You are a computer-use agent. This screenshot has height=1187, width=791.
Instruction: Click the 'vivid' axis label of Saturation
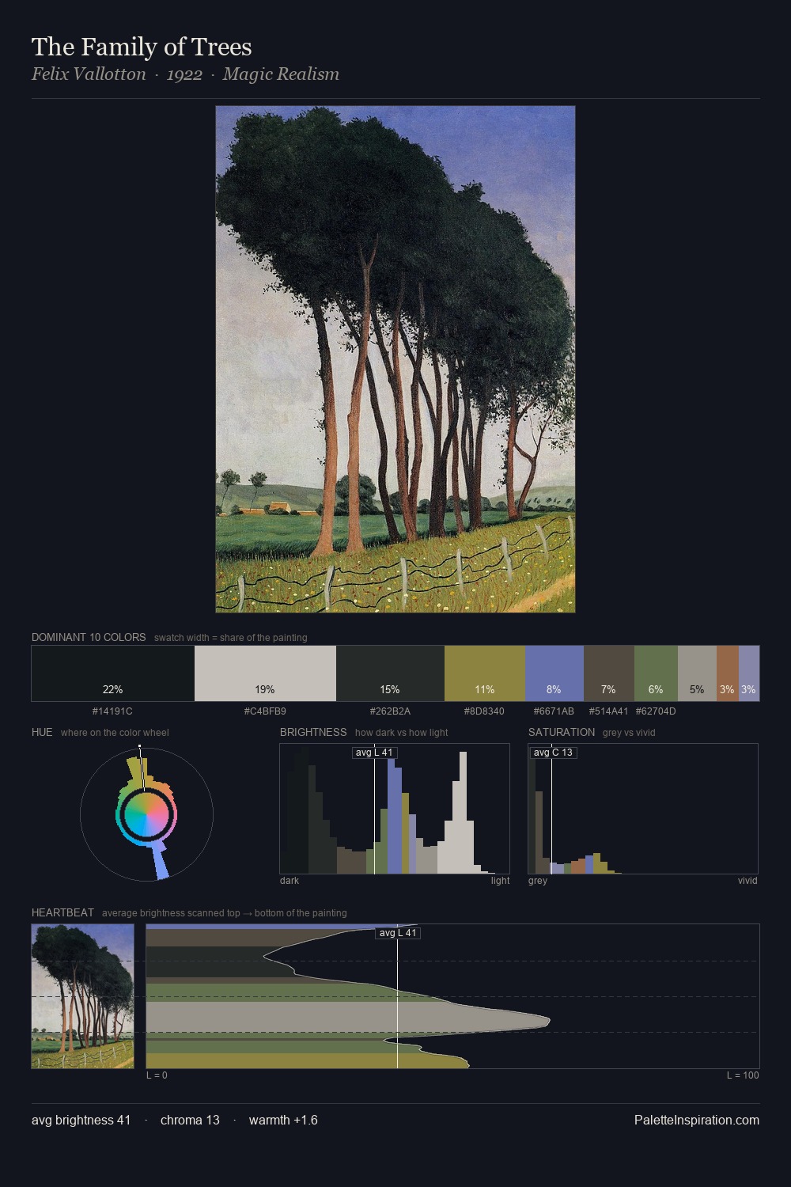pyautogui.click(x=747, y=881)
